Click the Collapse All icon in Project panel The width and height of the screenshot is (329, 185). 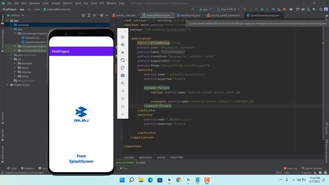95,15
